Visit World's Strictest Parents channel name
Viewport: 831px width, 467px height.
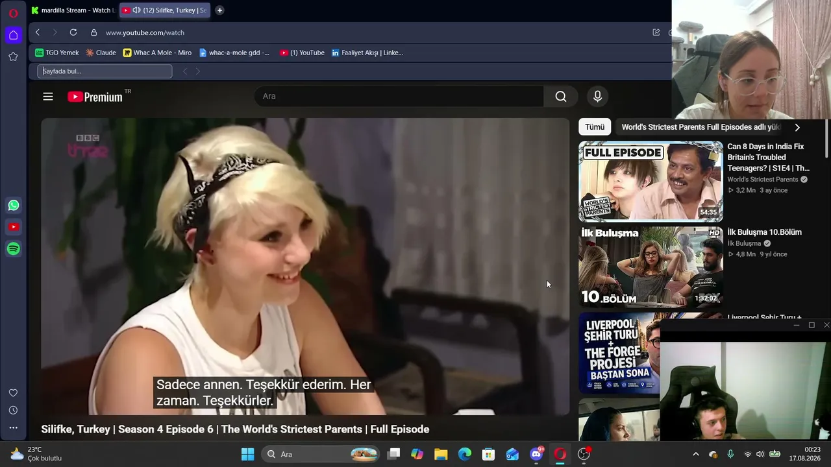point(763,180)
